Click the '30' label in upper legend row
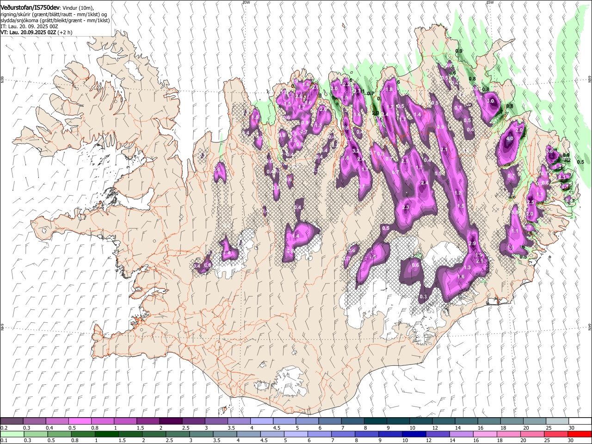592x444 pixels. point(572,427)
